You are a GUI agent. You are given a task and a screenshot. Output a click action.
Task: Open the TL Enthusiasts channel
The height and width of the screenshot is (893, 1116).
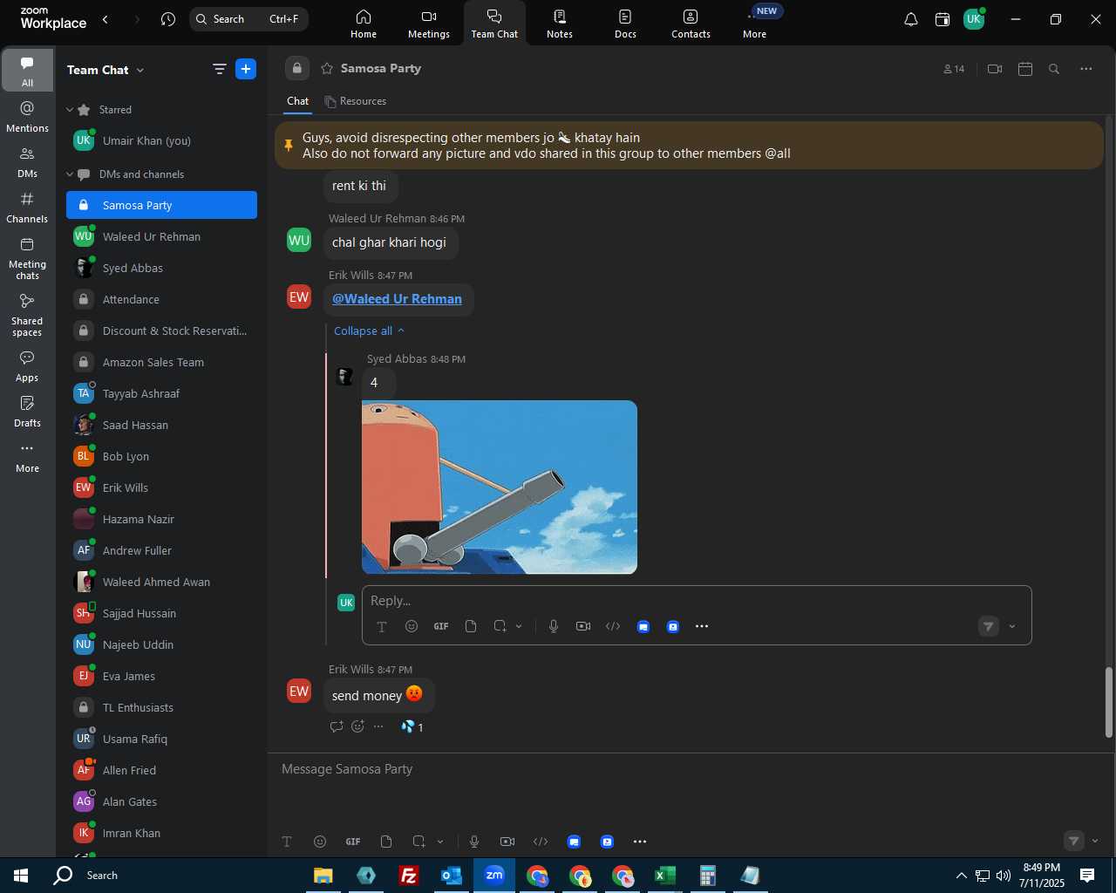pos(161,707)
